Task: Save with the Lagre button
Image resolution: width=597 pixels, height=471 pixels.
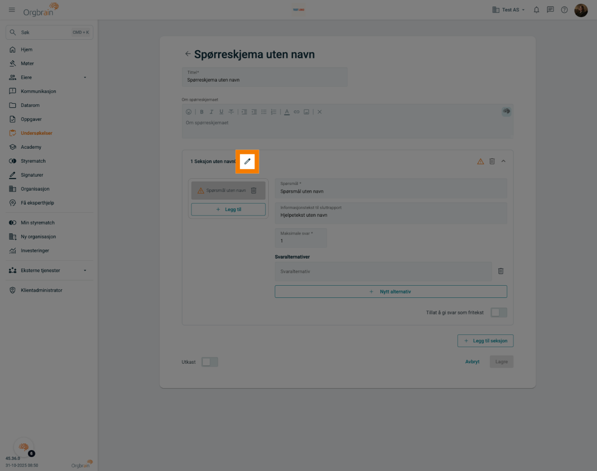Action: coord(501,362)
